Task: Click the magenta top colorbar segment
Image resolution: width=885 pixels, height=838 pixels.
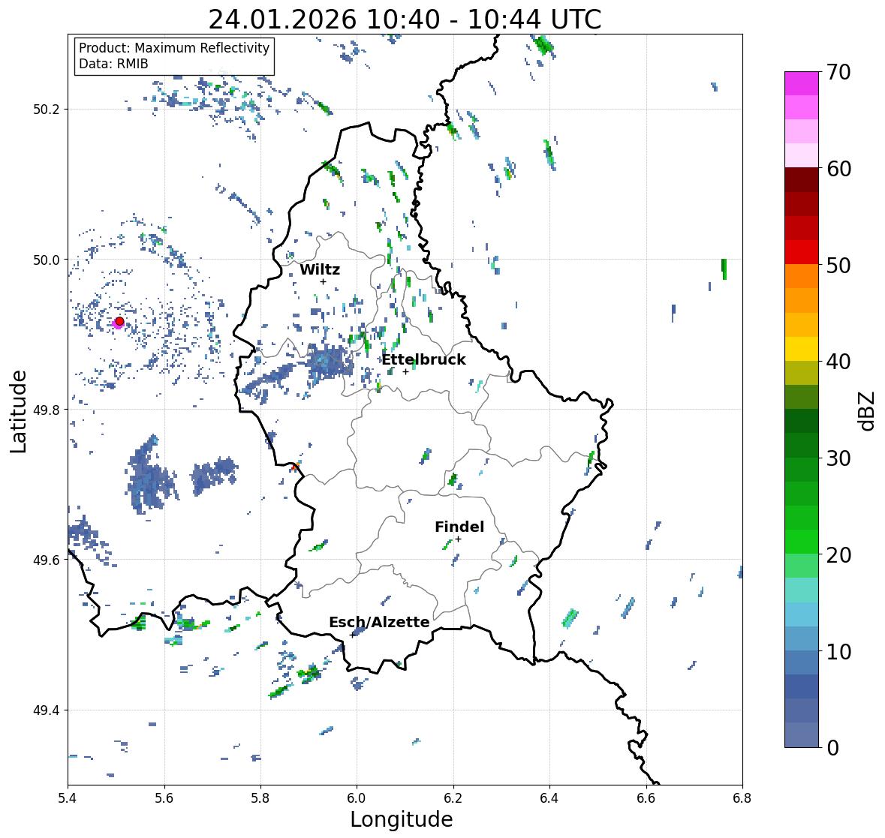Action: tap(802, 83)
